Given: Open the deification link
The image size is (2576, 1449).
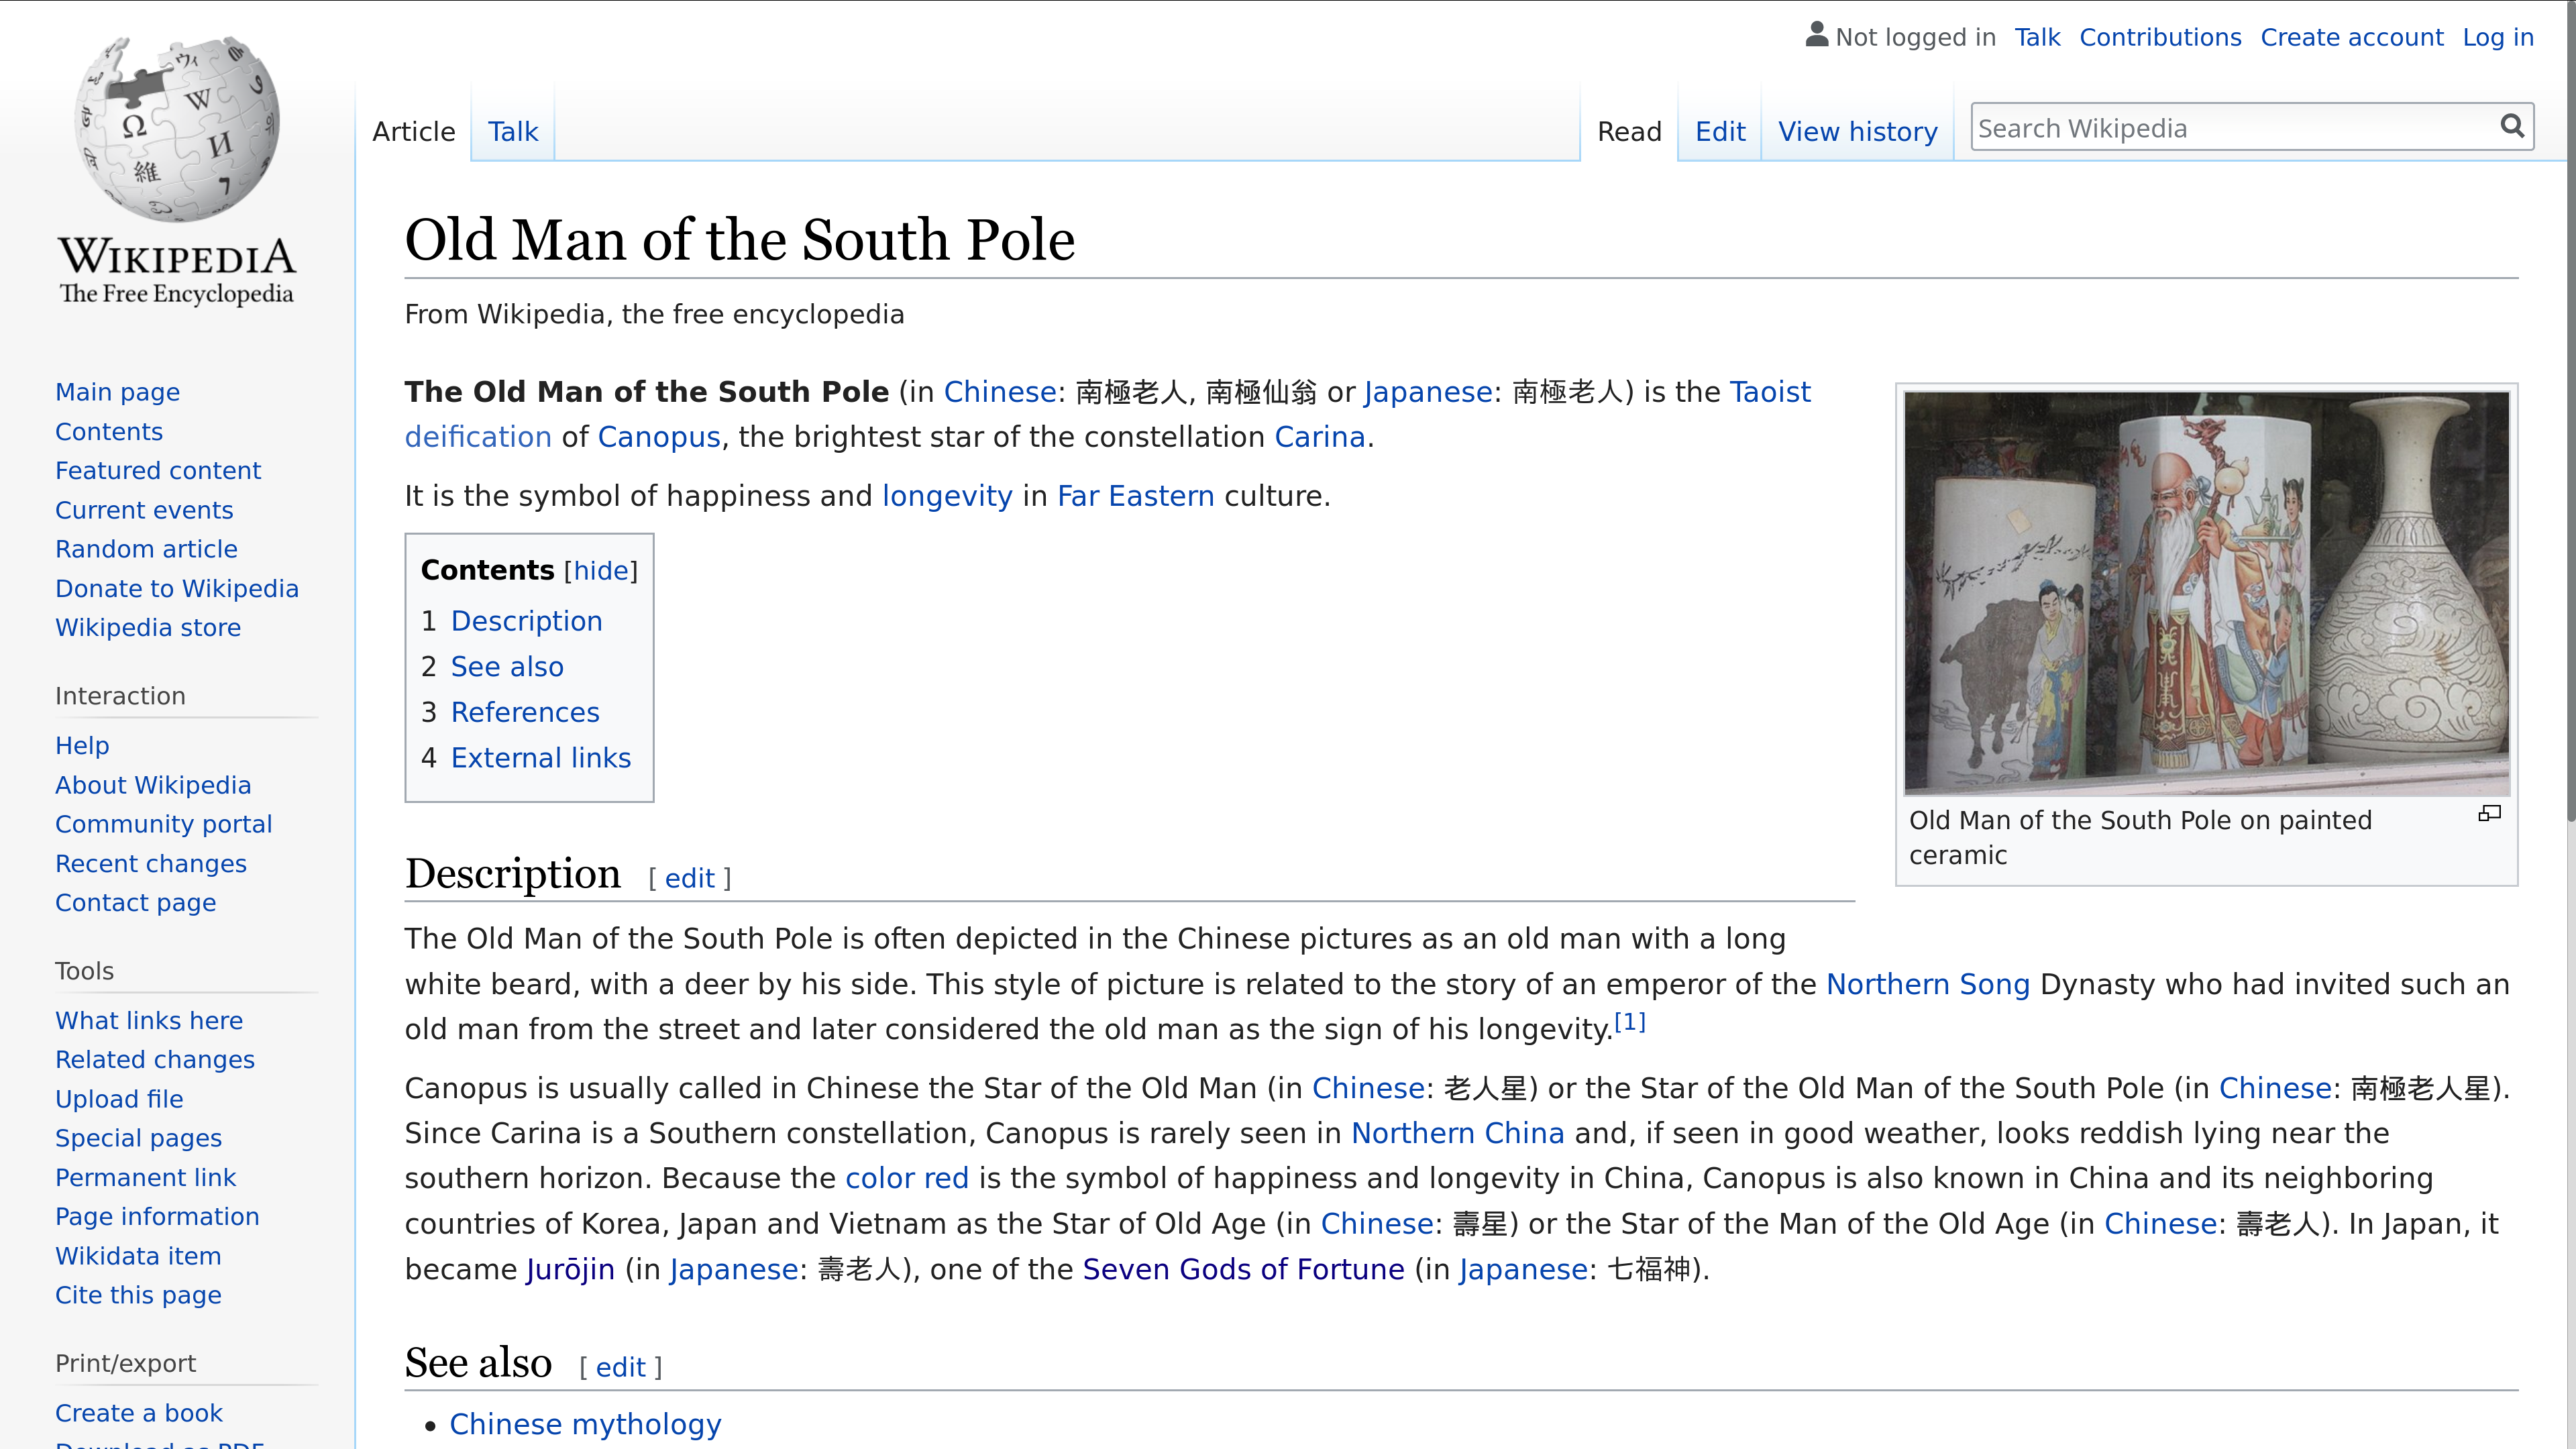Looking at the screenshot, I should tap(478, 437).
